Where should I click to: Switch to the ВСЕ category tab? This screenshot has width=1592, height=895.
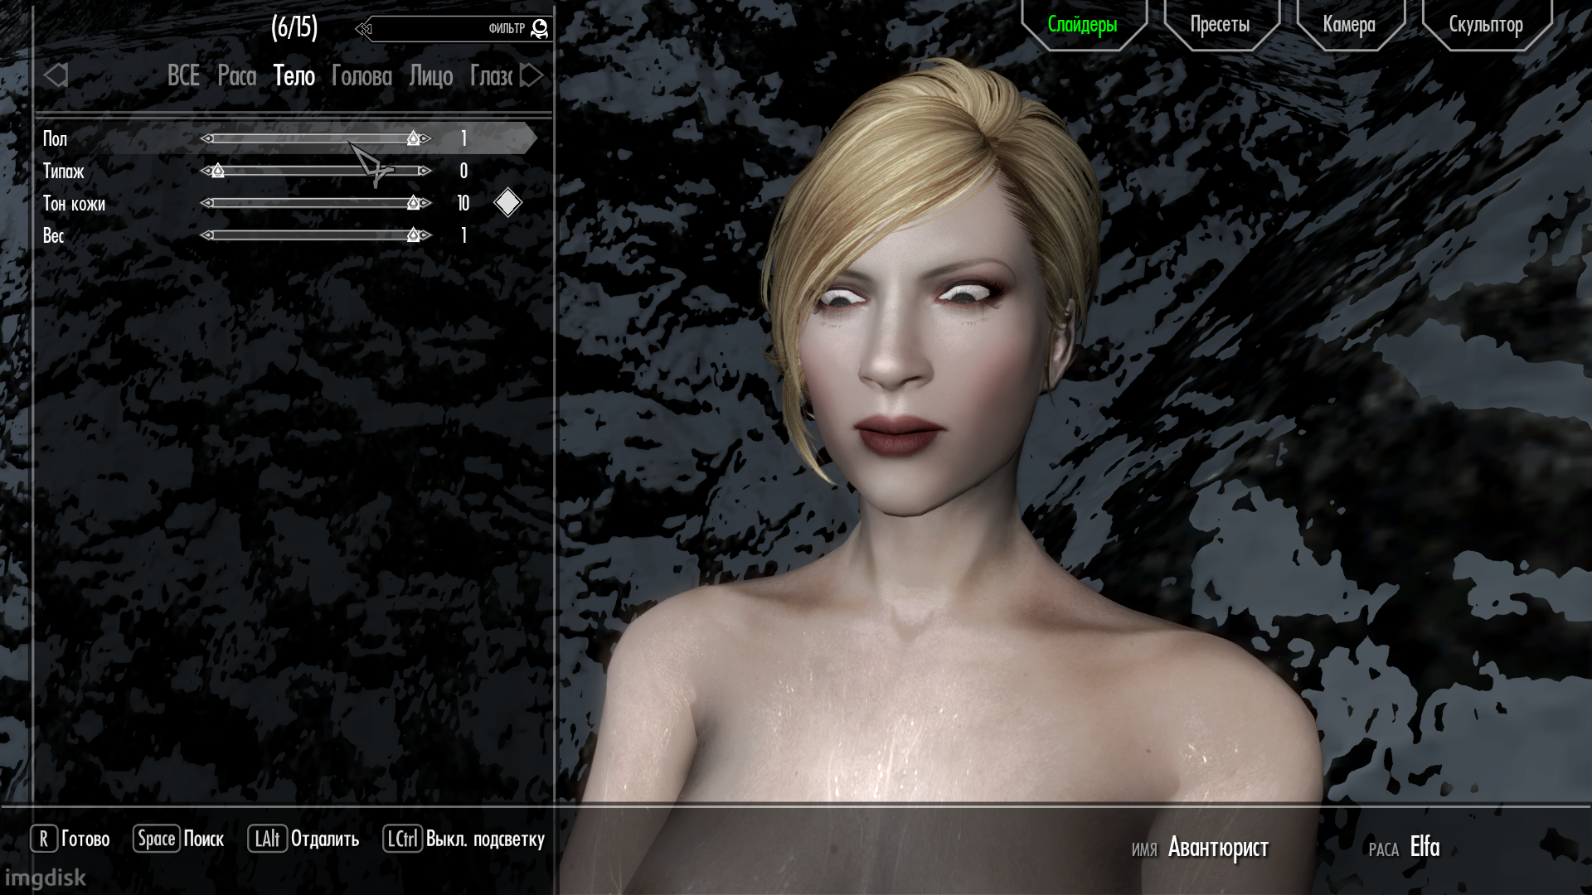tap(183, 76)
